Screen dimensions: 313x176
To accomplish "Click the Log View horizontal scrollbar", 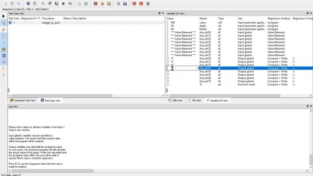I will pyautogui.click(x=52, y=171).
